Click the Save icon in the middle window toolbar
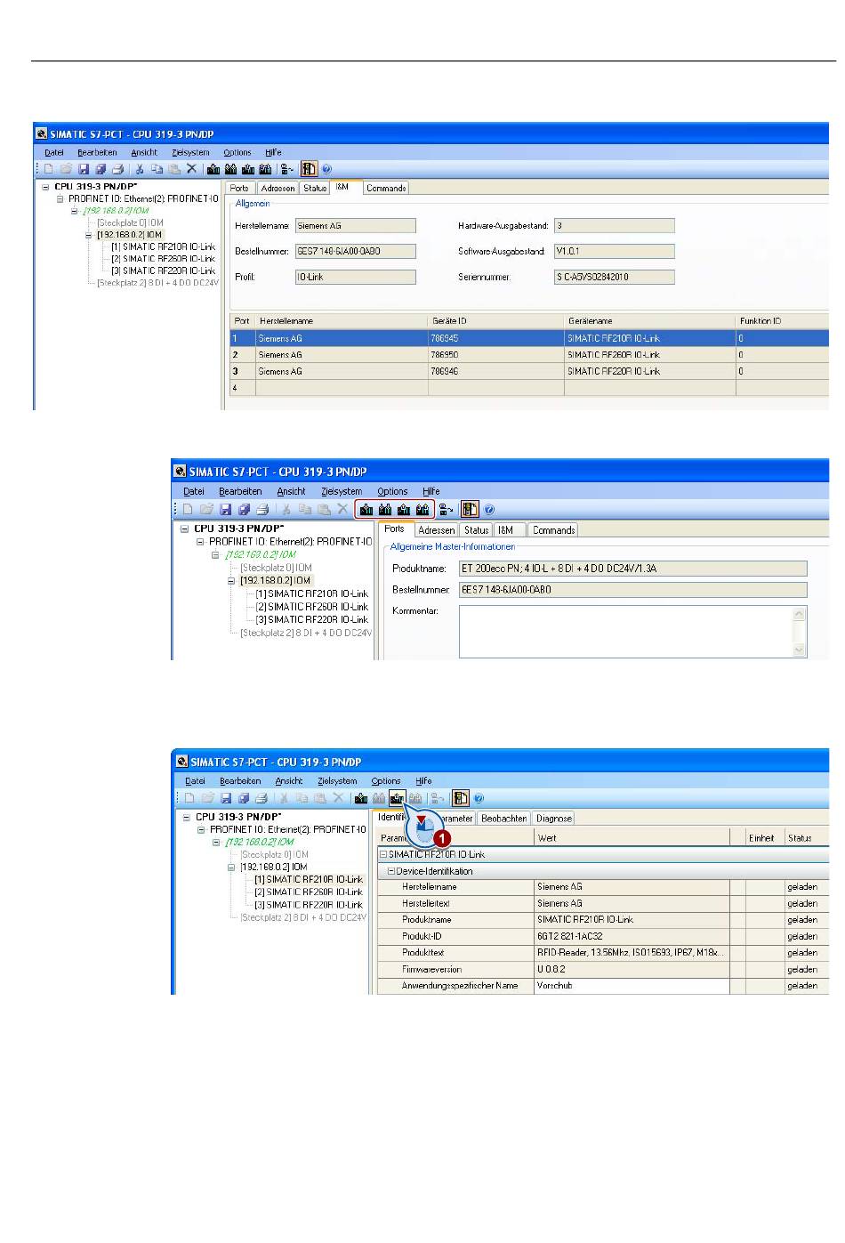 click(225, 510)
